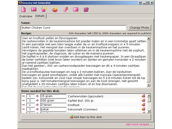Click the items list scrollbar up arrow
172x129 pixels.
[x=149, y=96]
